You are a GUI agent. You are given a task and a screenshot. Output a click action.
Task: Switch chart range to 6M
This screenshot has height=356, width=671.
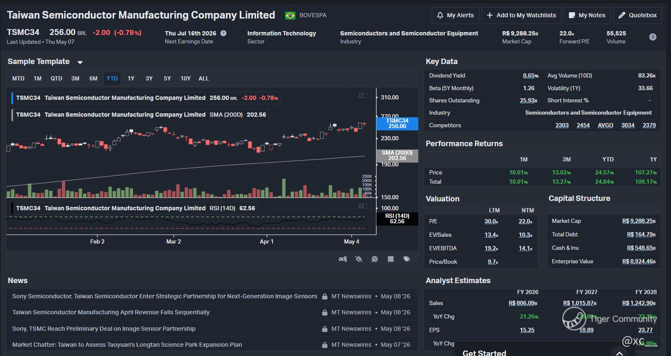click(x=94, y=78)
